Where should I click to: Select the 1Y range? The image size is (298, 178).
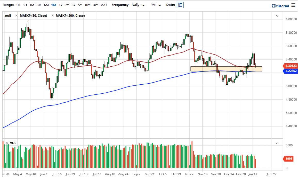61,5
